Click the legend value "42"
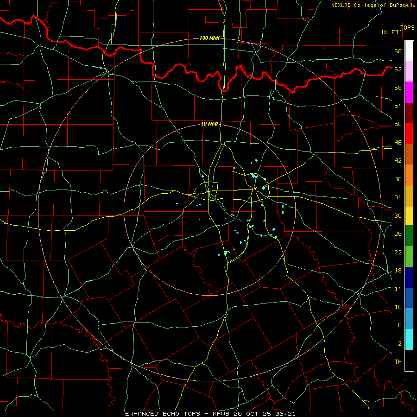The height and width of the screenshot is (417, 417). (x=398, y=160)
